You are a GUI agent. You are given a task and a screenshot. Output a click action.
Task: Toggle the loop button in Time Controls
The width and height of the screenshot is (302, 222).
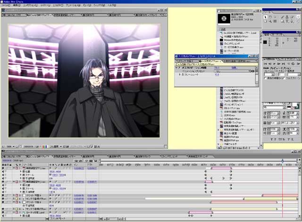coord(294,64)
